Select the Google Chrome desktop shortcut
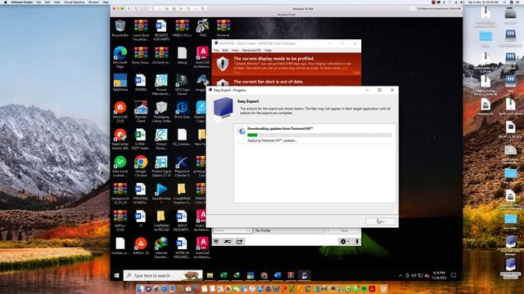Screen dimensions: 524x294 (x=141, y=166)
